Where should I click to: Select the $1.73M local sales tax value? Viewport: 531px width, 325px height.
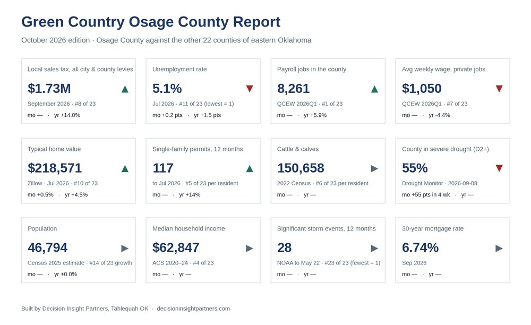[49, 88]
